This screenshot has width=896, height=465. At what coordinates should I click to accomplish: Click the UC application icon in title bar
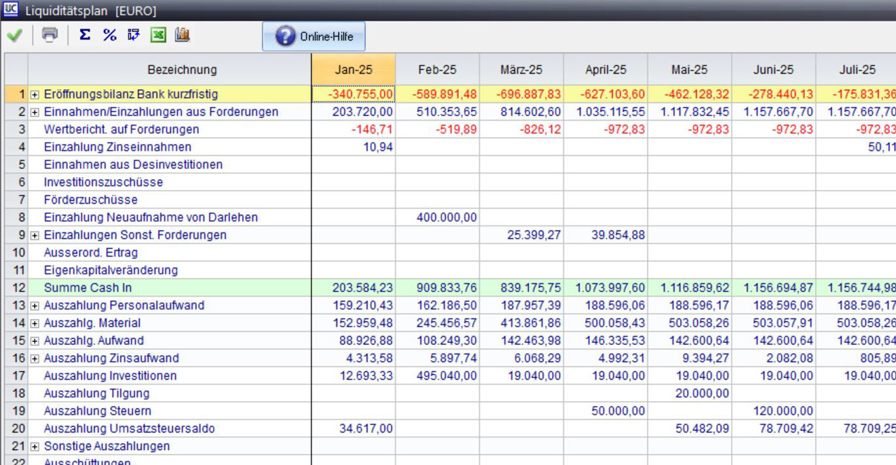coord(11,10)
